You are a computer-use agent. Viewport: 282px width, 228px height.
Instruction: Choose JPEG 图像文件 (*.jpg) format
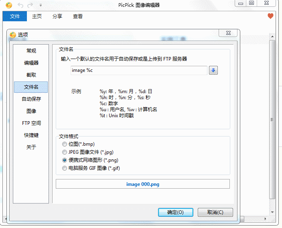88,152
